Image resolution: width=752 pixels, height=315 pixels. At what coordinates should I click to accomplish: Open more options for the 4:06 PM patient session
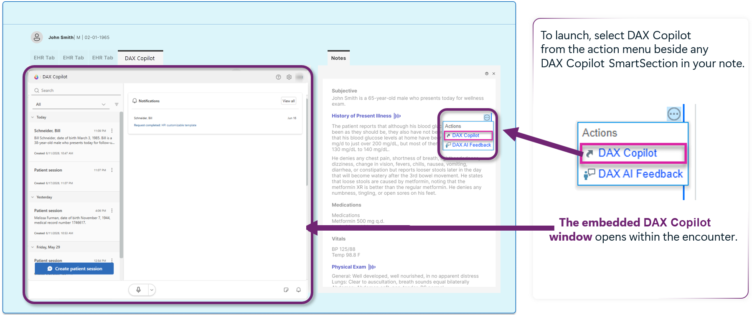(112, 211)
